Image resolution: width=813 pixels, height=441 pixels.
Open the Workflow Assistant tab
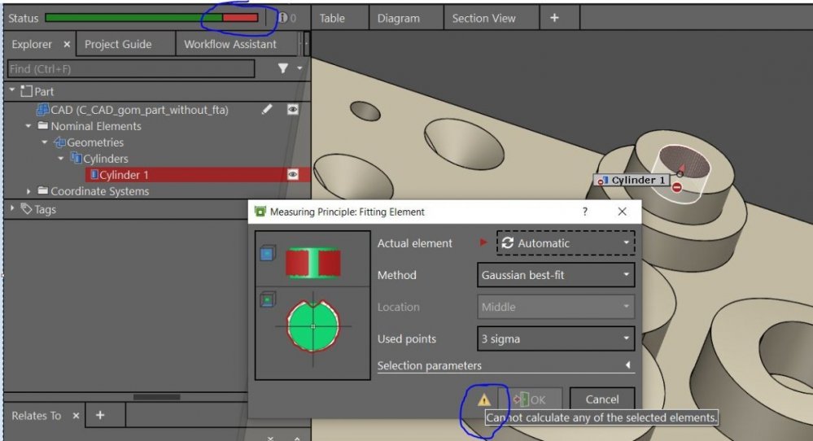point(230,44)
